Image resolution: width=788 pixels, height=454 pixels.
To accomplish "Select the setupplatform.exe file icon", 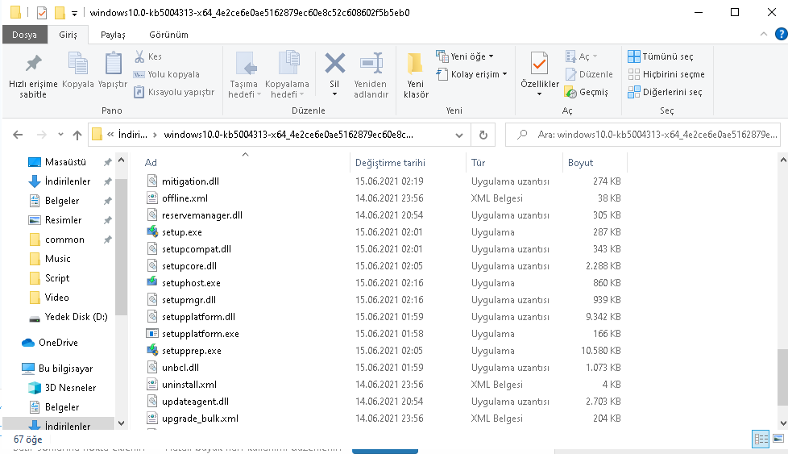I will point(152,333).
